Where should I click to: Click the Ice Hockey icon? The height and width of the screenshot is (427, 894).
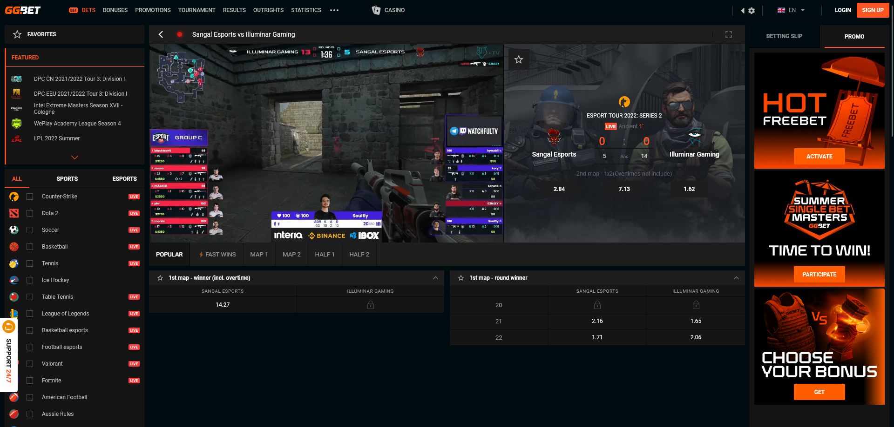pyautogui.click(x=14, y=280)
